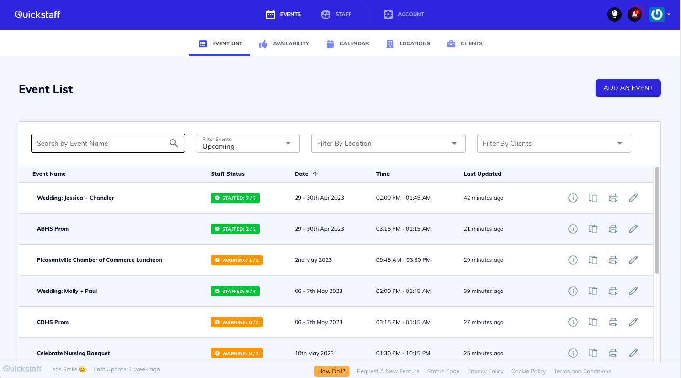This screenshot has width=681, height=378.
Task: Click the How Do I? button
Action: [331, 371]
